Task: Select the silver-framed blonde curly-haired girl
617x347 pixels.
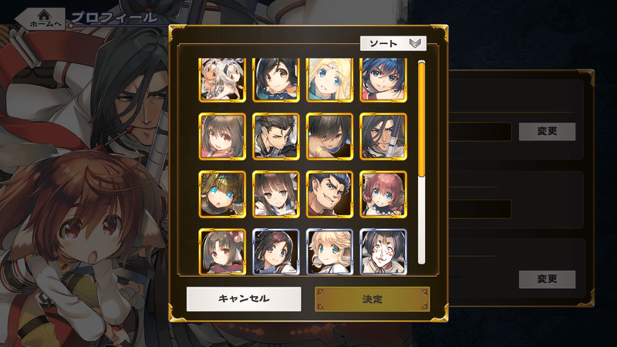Action: coord(329,251)
